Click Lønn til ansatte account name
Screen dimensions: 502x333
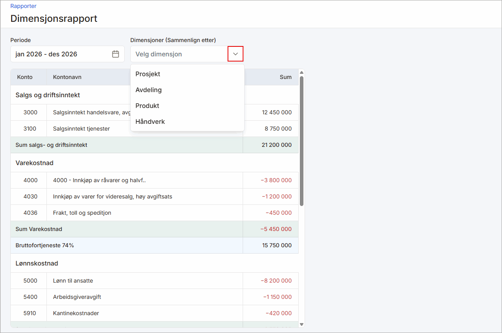click(x=73, y=281)
